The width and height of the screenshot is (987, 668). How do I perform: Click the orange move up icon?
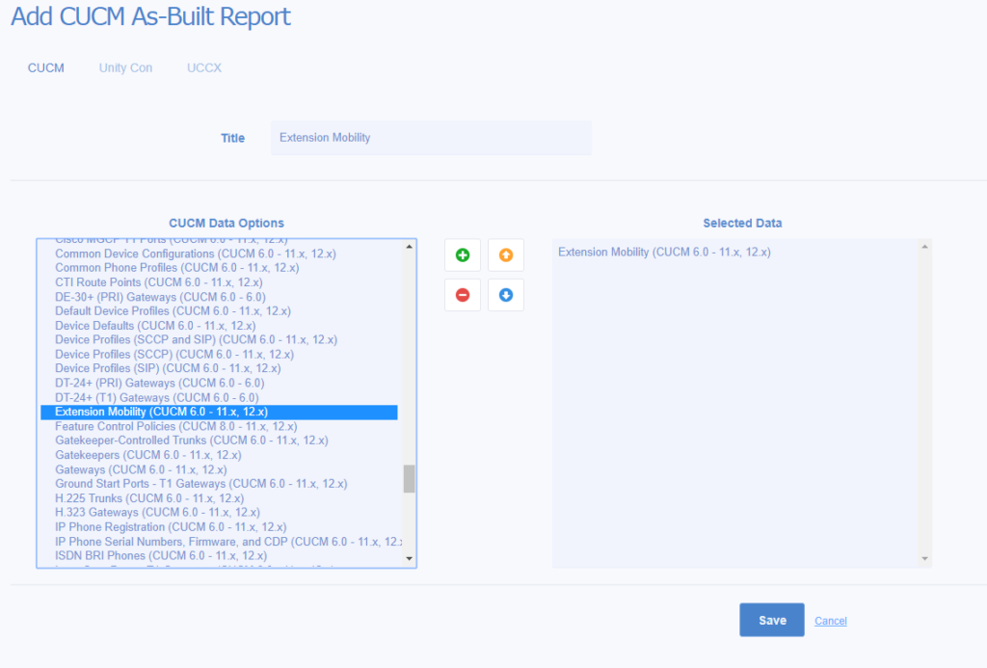[x=506, y=255]
